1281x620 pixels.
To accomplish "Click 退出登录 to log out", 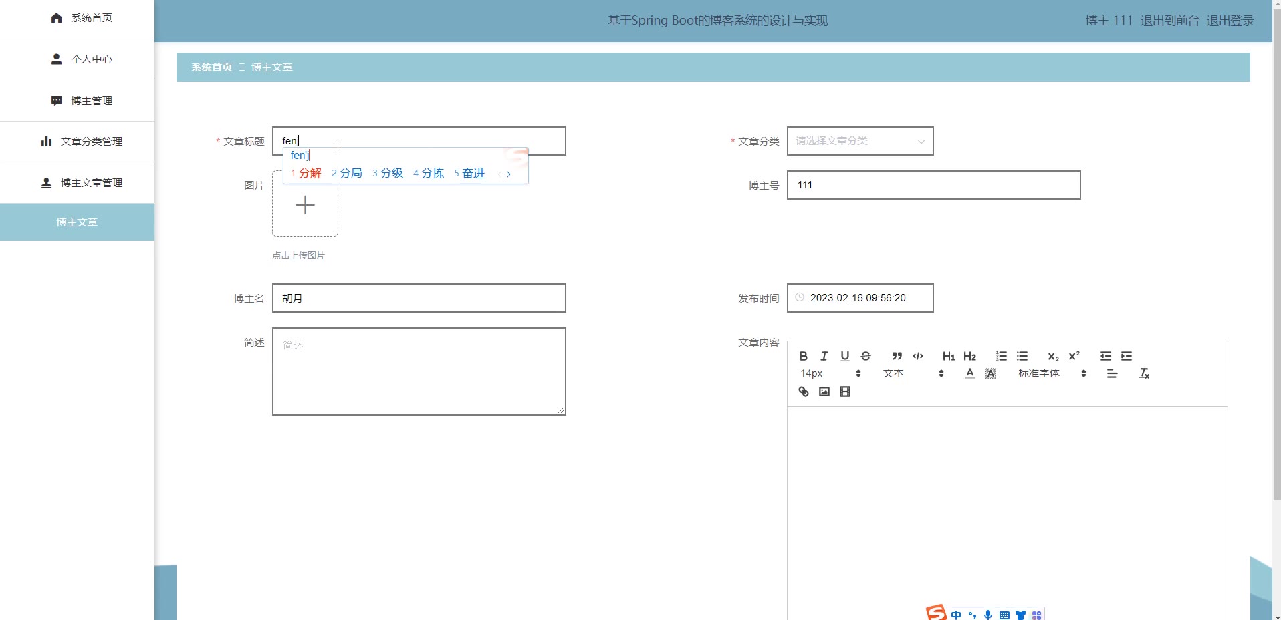I will coord(1230,21).
